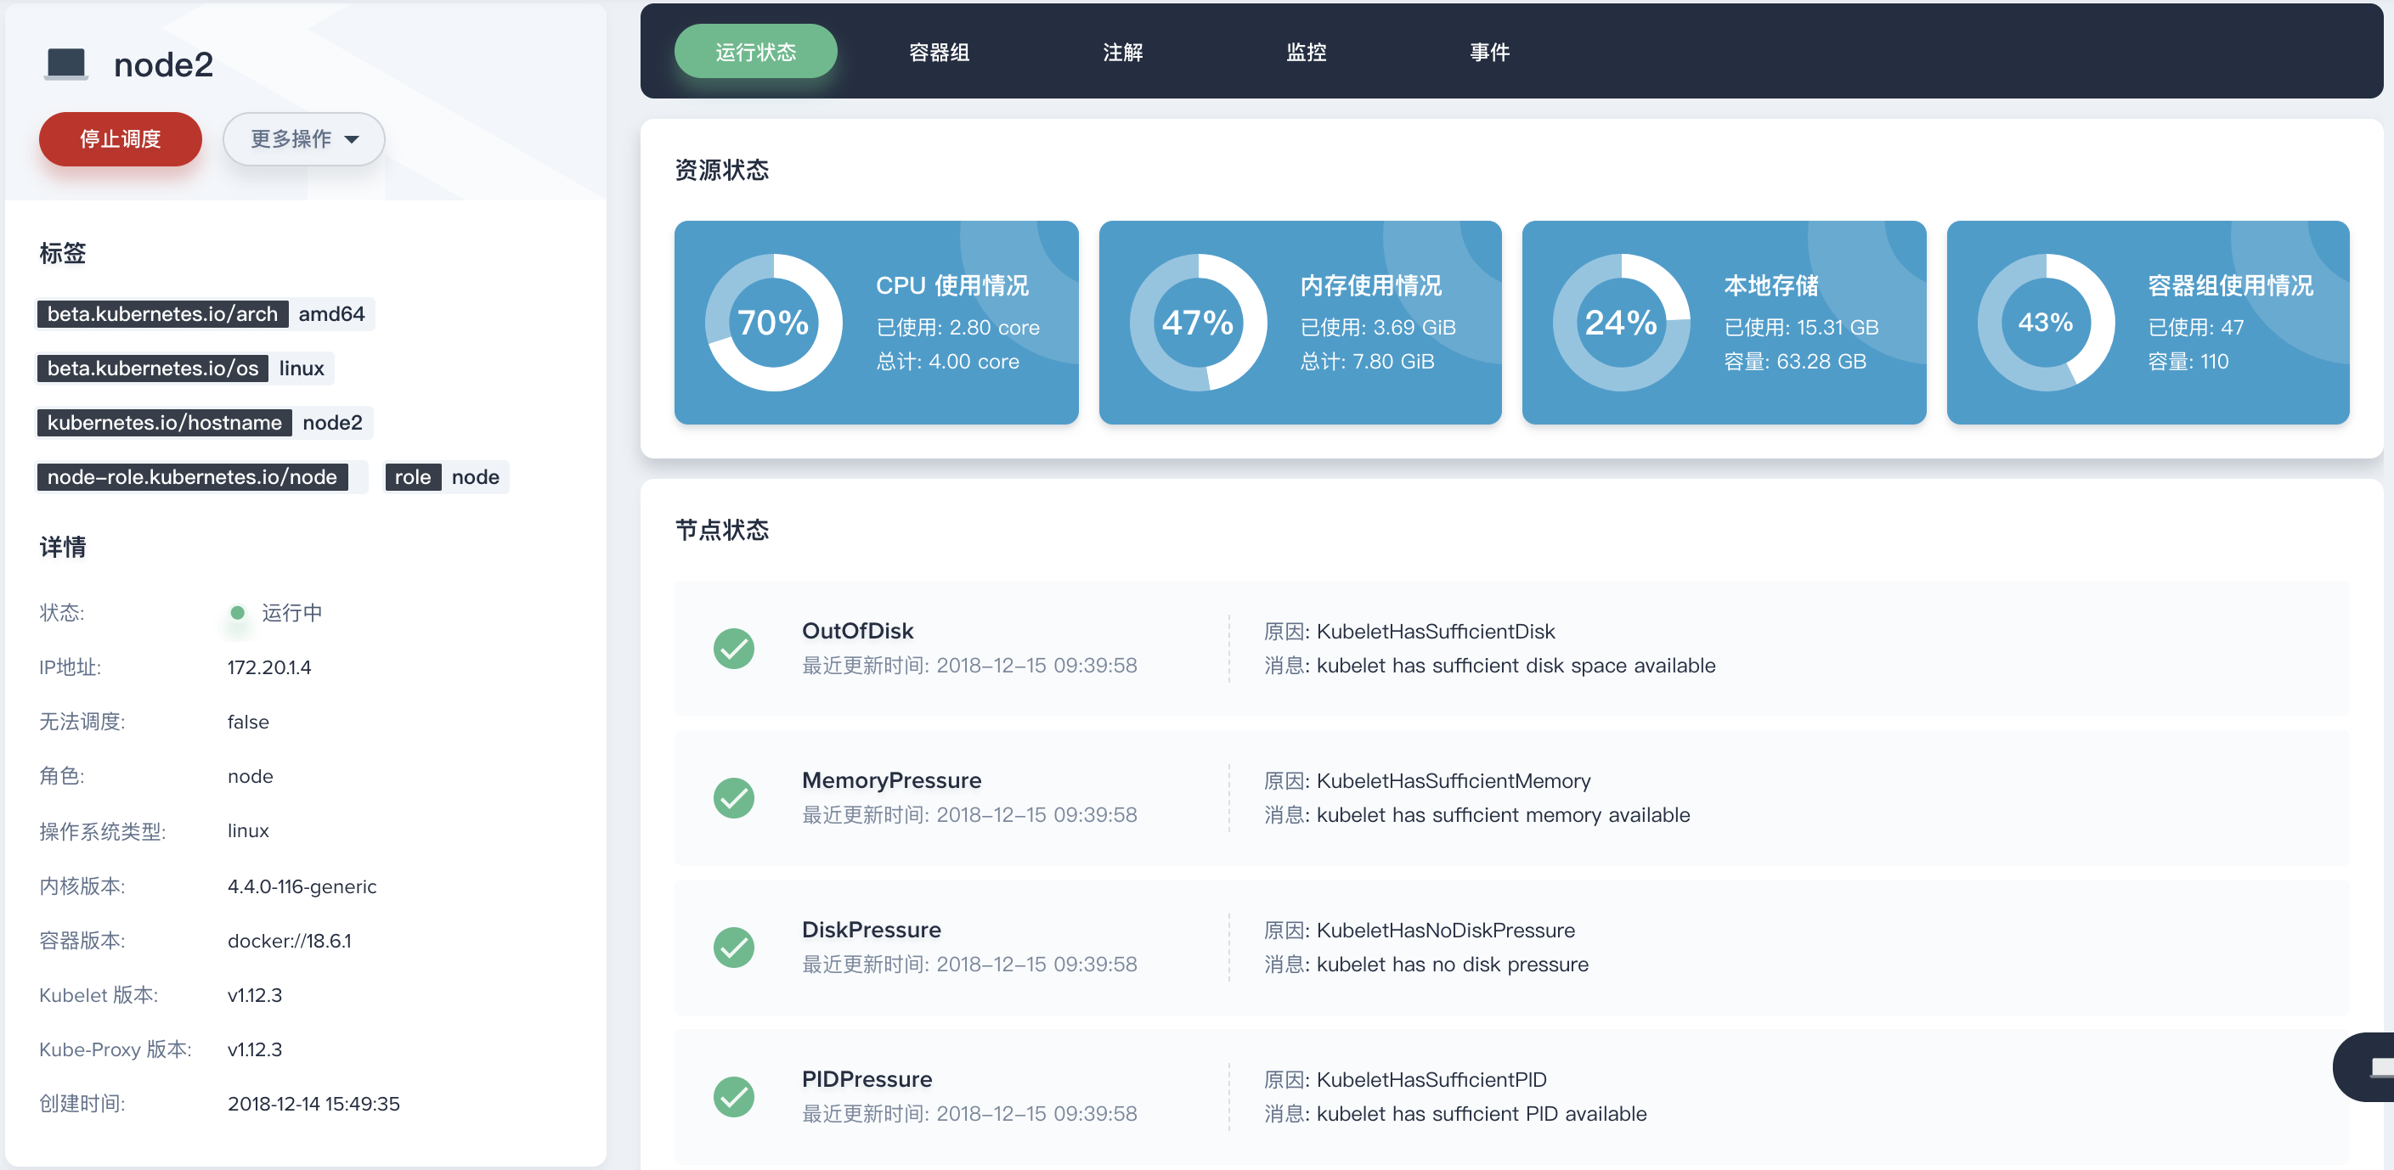2394x1170 pixels.
Task: Click the beta.kubernetes.io/os label tag
Action: 154,368
